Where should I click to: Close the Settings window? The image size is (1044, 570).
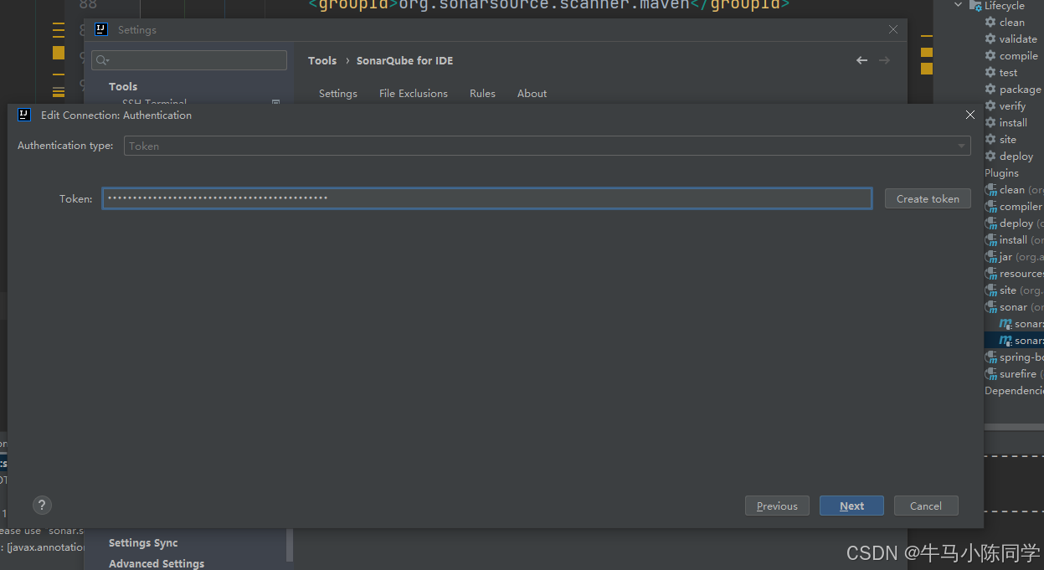click(893, 29)
